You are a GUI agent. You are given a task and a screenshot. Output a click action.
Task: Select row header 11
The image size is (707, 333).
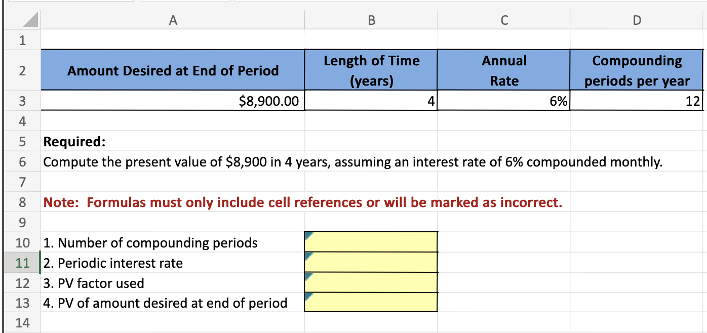[21, 263]
